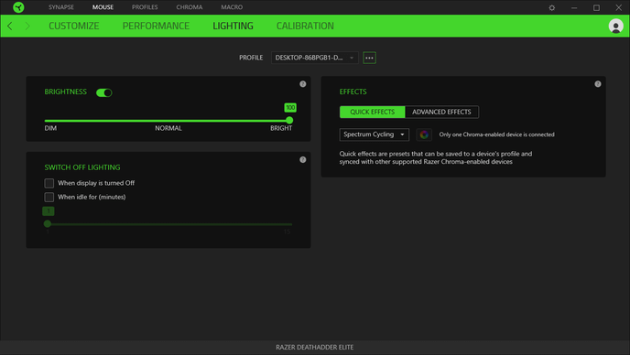Click the brightness value 100 badge

(290, 108)
